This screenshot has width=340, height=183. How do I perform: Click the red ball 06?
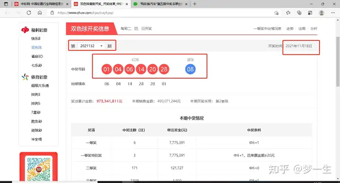(130, 69)
